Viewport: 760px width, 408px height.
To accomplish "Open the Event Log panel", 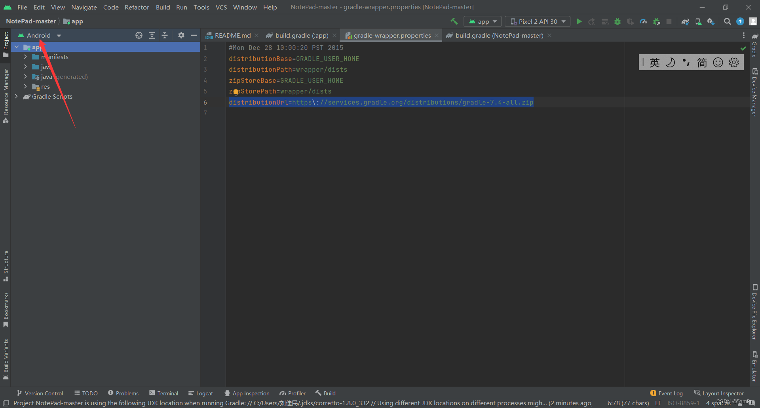I will [670, 393].
